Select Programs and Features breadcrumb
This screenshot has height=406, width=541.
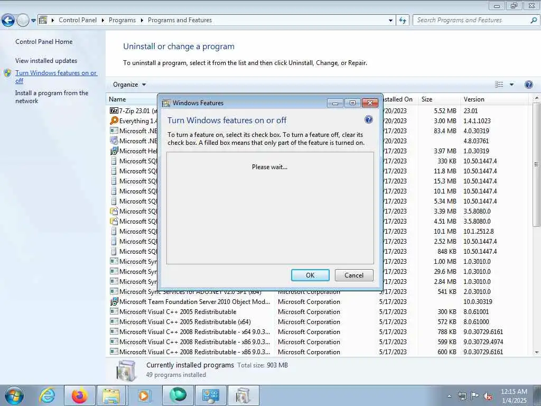point(180,20)
